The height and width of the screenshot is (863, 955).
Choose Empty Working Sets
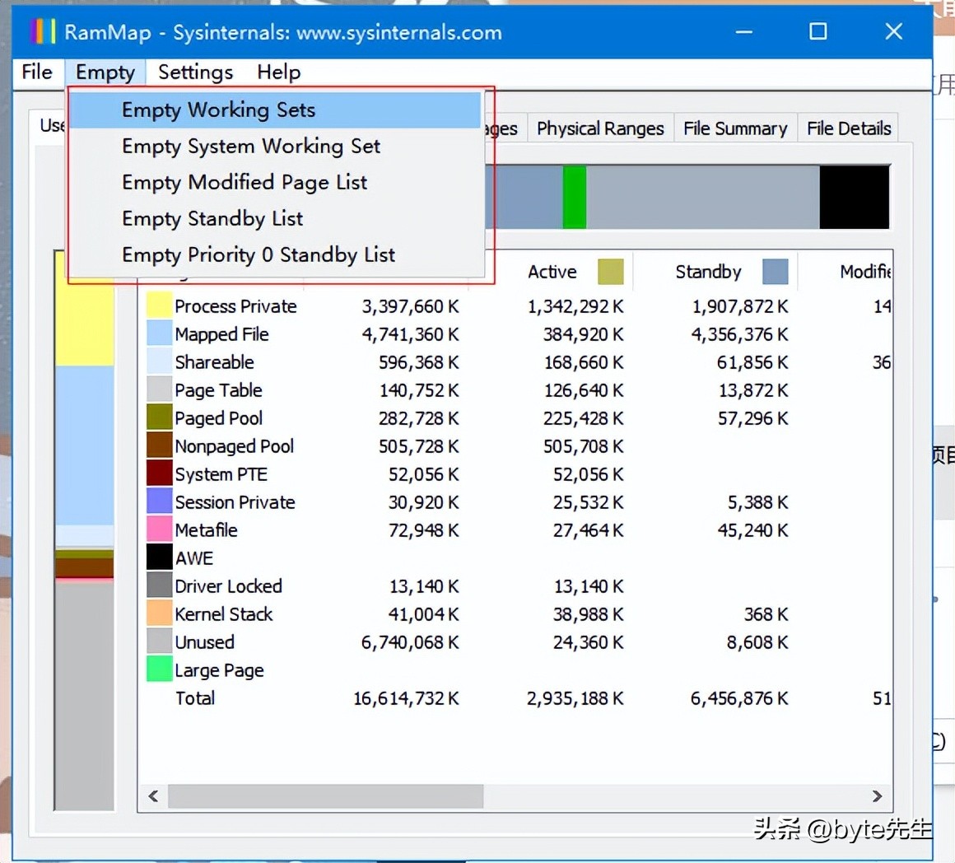pyautogui.click(x=275, y=110)
